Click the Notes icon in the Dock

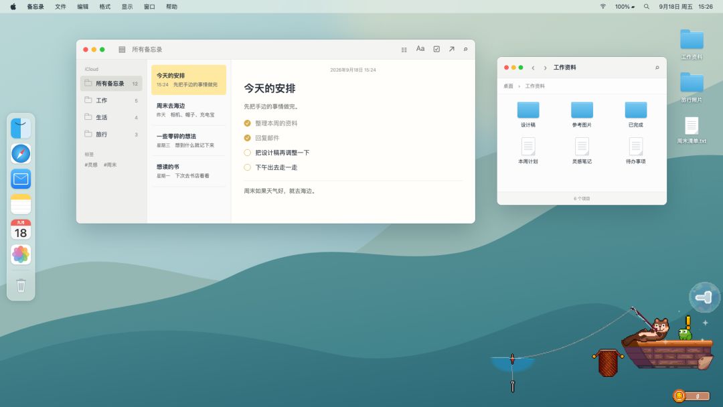(21, 204)
